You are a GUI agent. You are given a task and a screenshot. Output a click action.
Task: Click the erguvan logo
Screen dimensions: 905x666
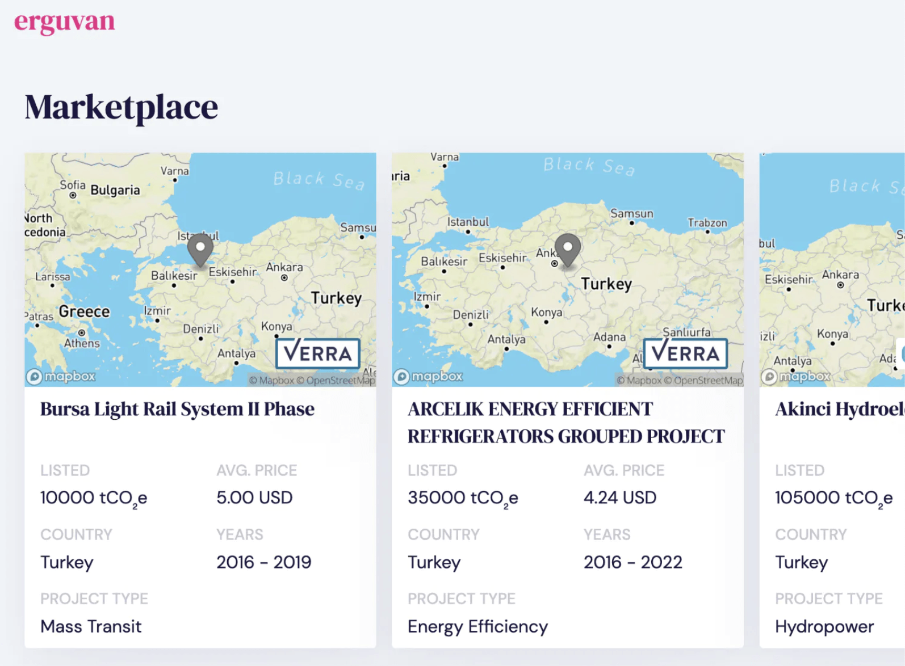point(64,22)
